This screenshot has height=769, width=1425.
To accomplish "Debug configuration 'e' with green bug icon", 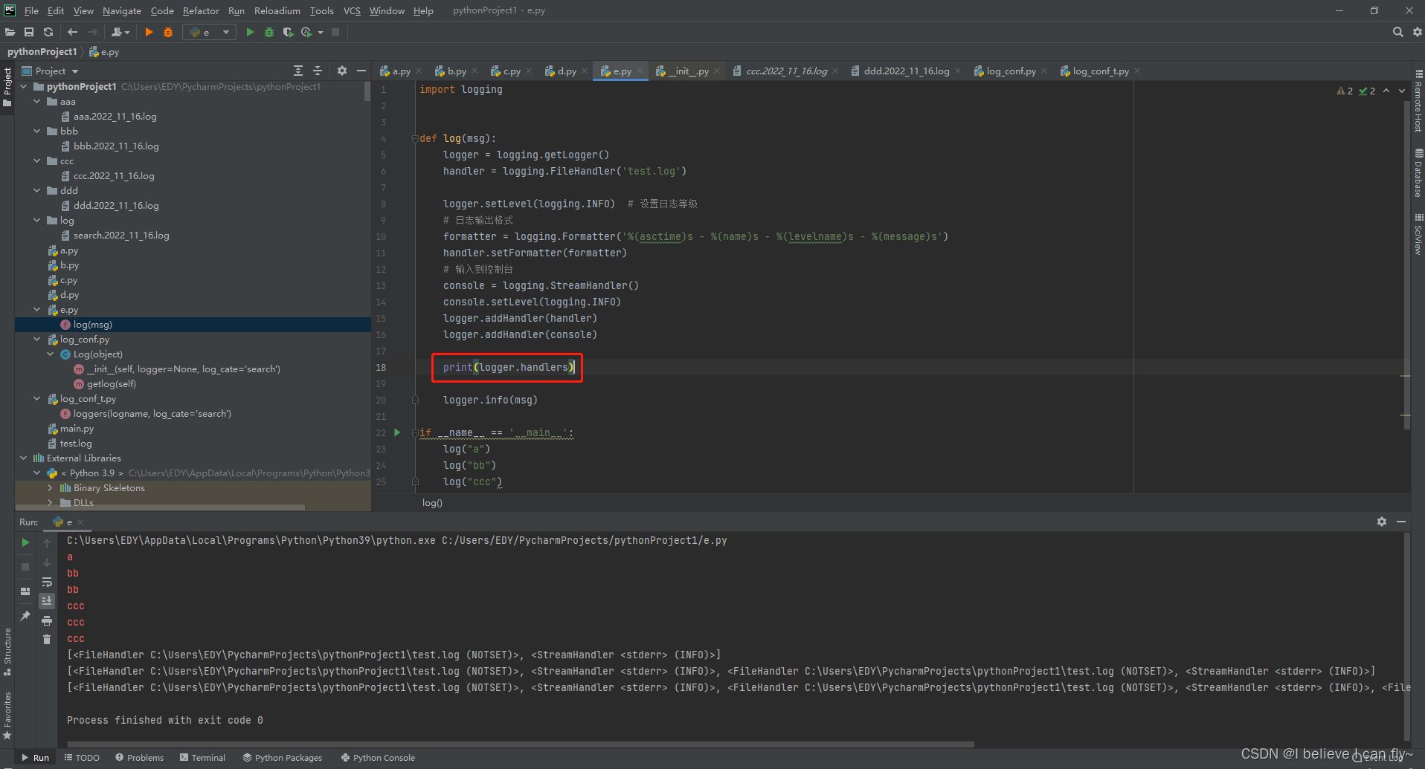I will point(269,32).
